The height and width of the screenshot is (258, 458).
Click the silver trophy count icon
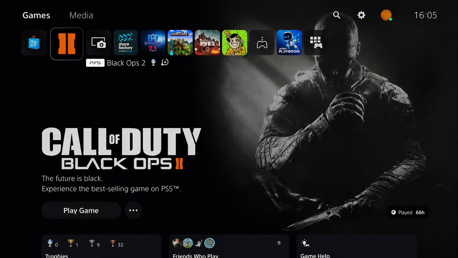[x=92, y=244]
